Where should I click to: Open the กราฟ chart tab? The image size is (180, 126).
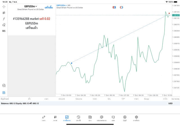coord(55,118)
